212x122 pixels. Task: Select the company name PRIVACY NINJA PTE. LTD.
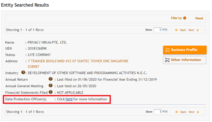pyautogui.click(x=47, y=42)
